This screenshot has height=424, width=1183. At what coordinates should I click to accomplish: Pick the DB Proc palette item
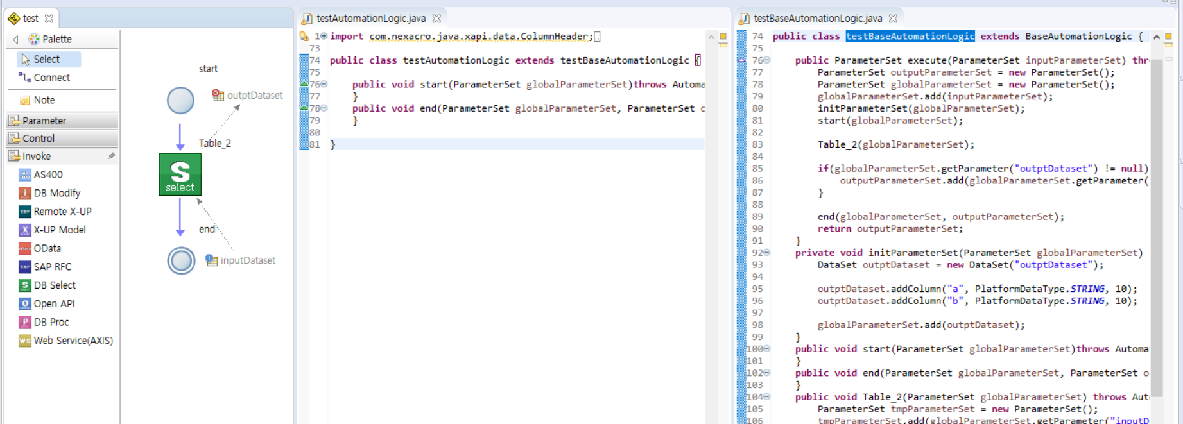(51, 322)
